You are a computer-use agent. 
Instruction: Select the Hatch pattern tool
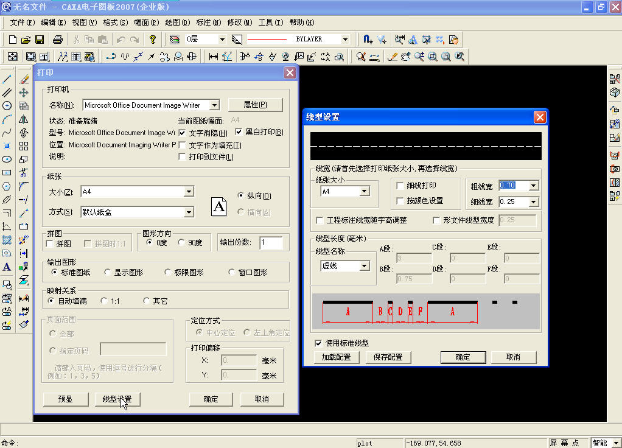pos(7,240)
